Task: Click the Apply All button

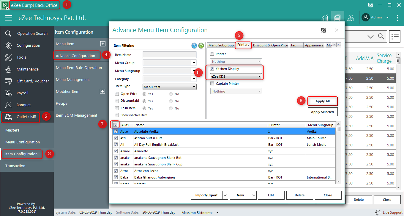Action: tap(323, 101)
